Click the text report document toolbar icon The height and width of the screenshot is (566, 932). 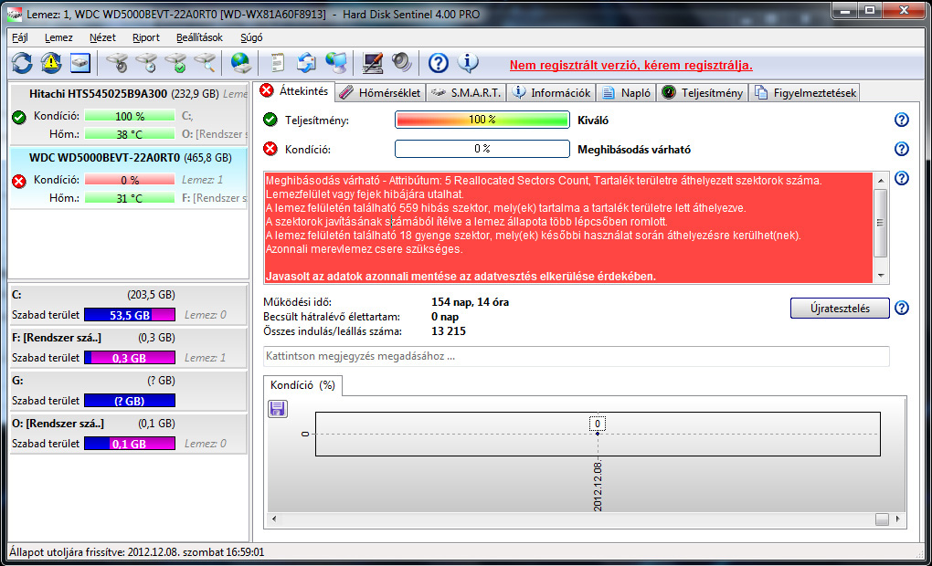(x=278, y=63)
